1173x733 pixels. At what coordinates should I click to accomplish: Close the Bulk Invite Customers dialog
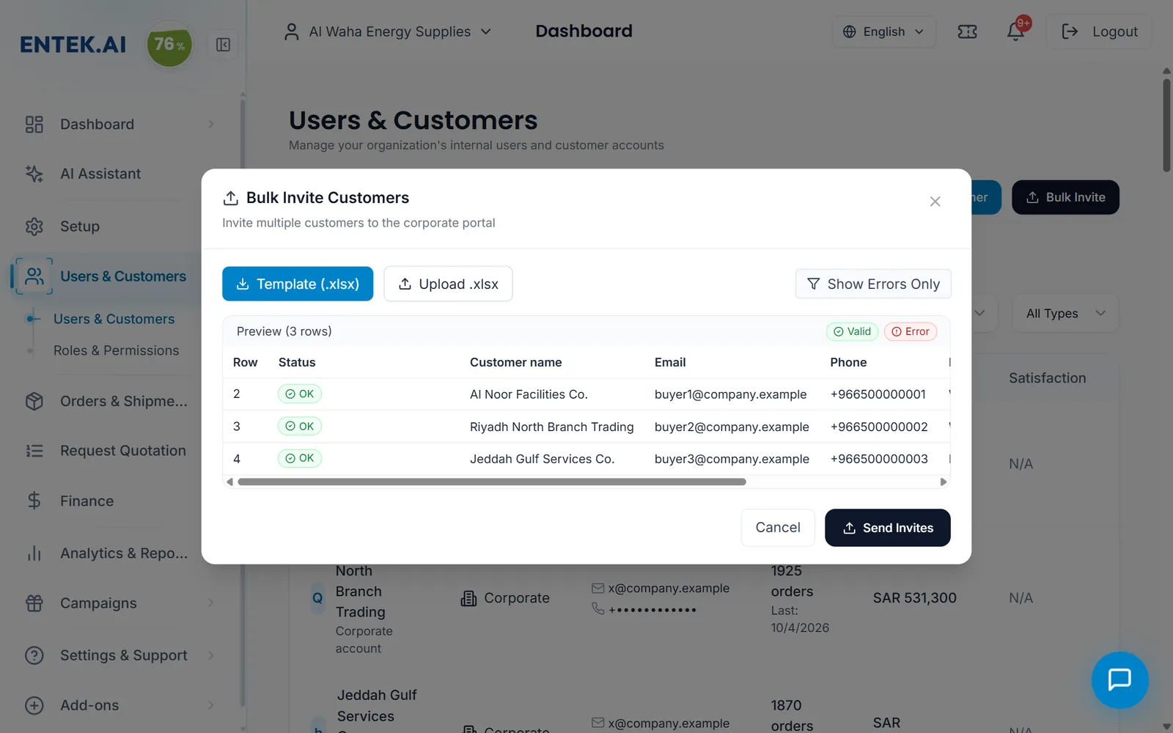click(935, 202)
